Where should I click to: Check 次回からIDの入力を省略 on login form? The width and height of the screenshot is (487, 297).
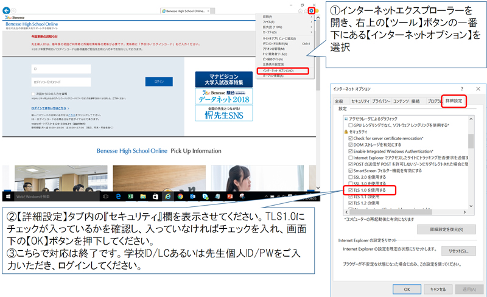tap(33, 94)
